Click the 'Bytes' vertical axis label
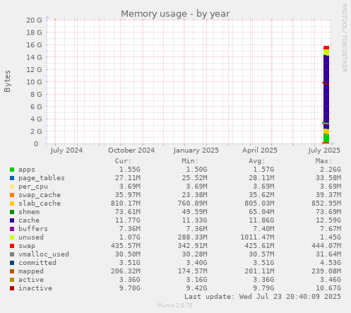 tap(7, 81)
